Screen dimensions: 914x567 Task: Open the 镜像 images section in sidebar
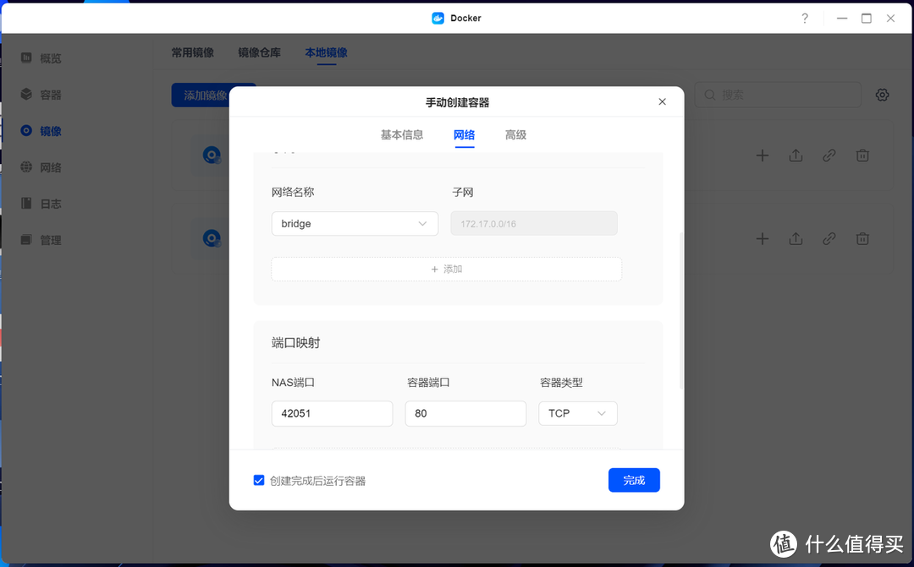(40, 130)
